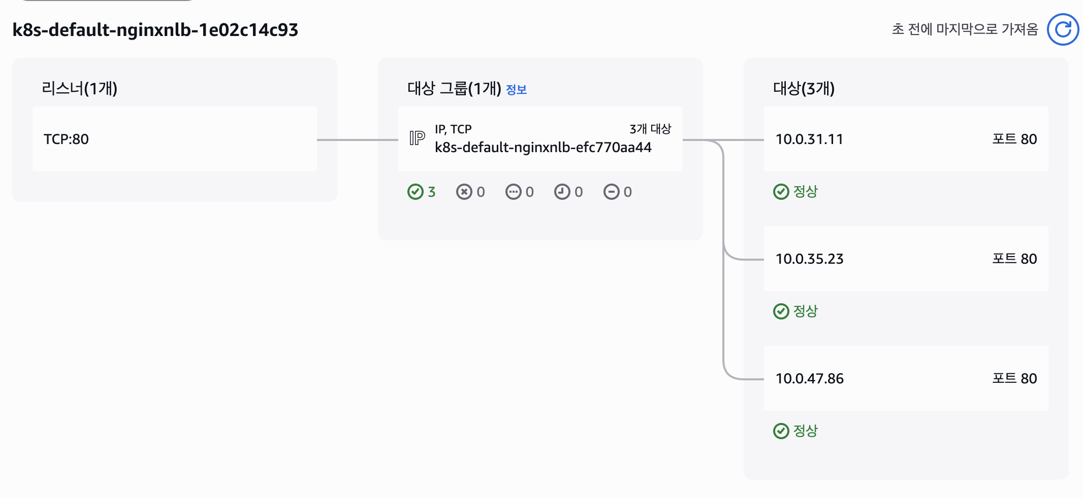The height and width of the screenshot is (498, 1083).
Task: Select target 10.0.31.11 card
Action: pyautogui.click(x=905, y=139)
